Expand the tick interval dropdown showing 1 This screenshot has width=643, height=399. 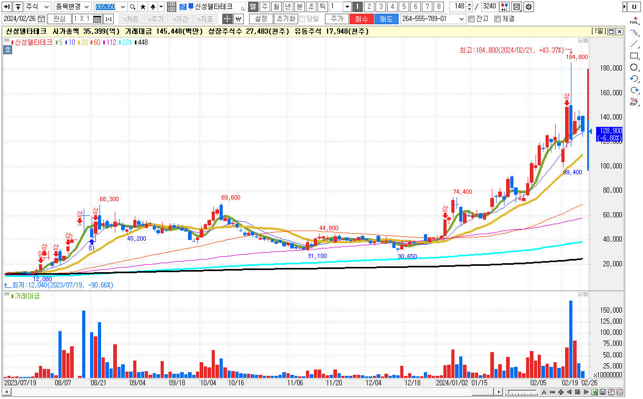tap(347, 7)
